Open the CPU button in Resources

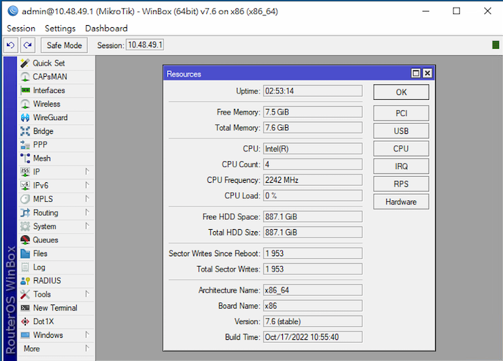coord(401,149)
